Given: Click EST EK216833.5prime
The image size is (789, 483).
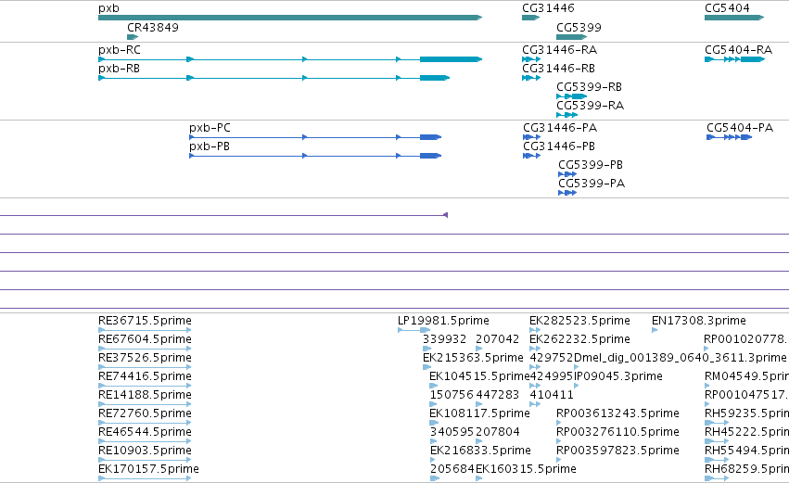Looking at the screenshot, I should point(480,451).
